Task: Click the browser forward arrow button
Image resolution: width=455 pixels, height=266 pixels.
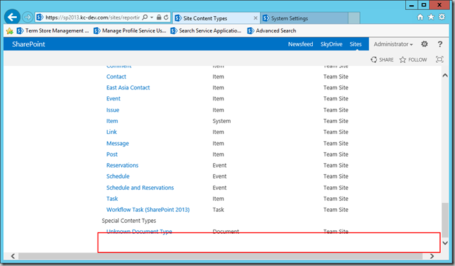Action: (x=28, y=17)
